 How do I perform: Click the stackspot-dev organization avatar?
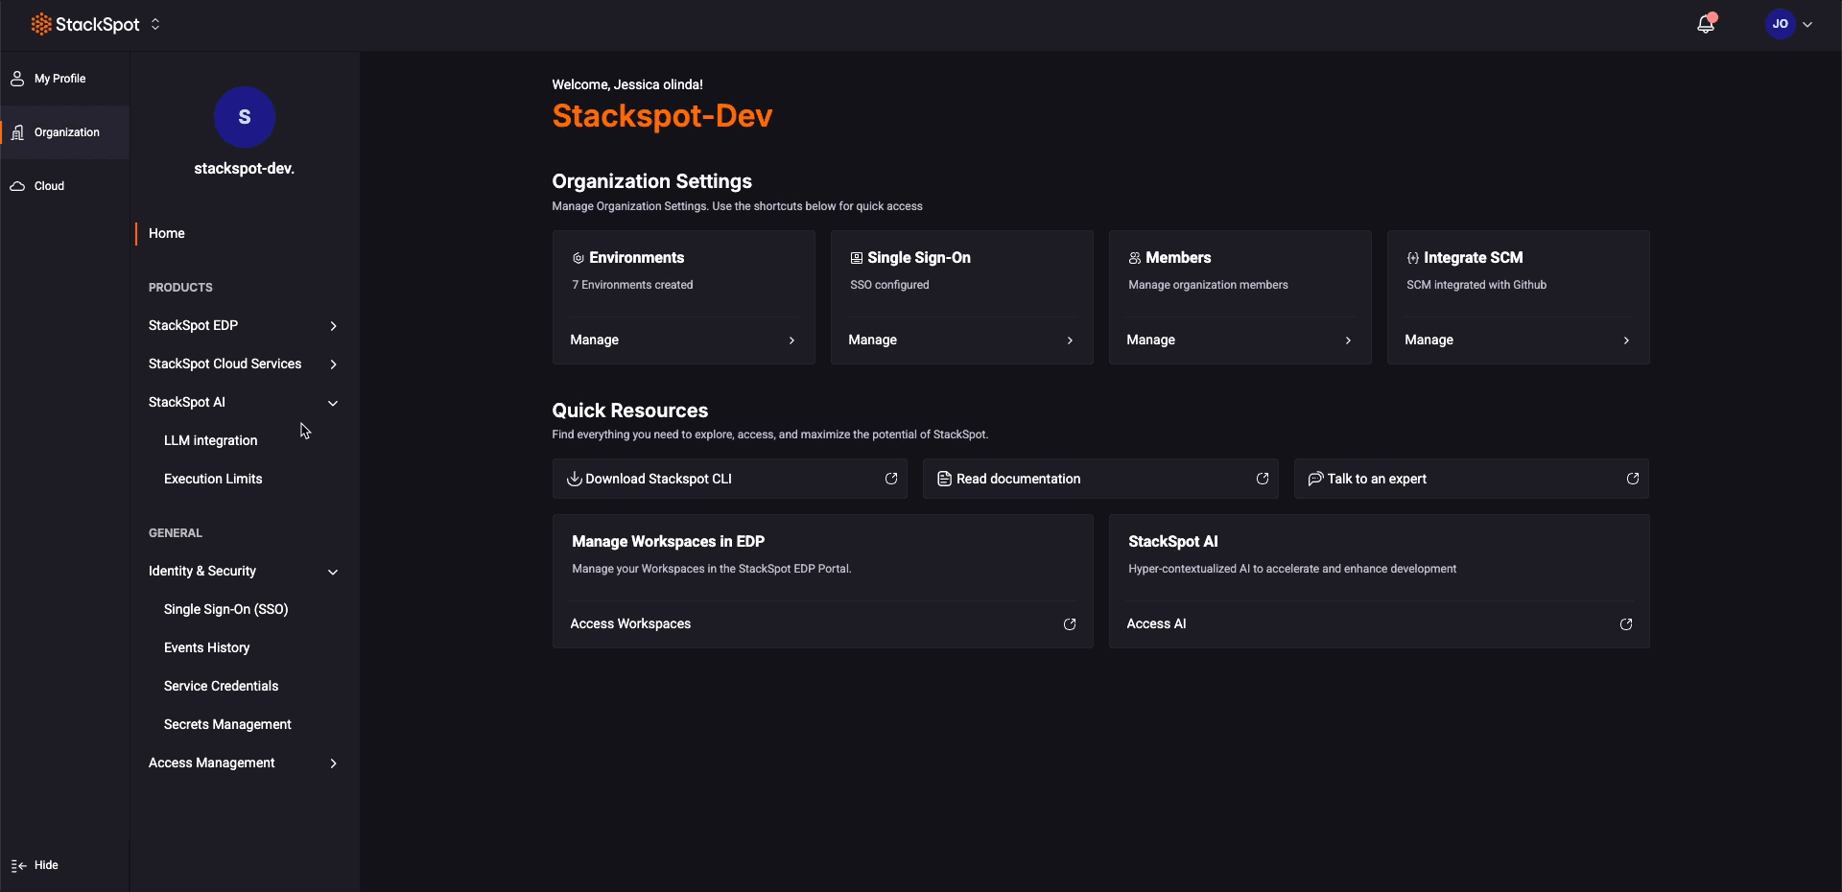pyautogui.click(x=244, y=117)
